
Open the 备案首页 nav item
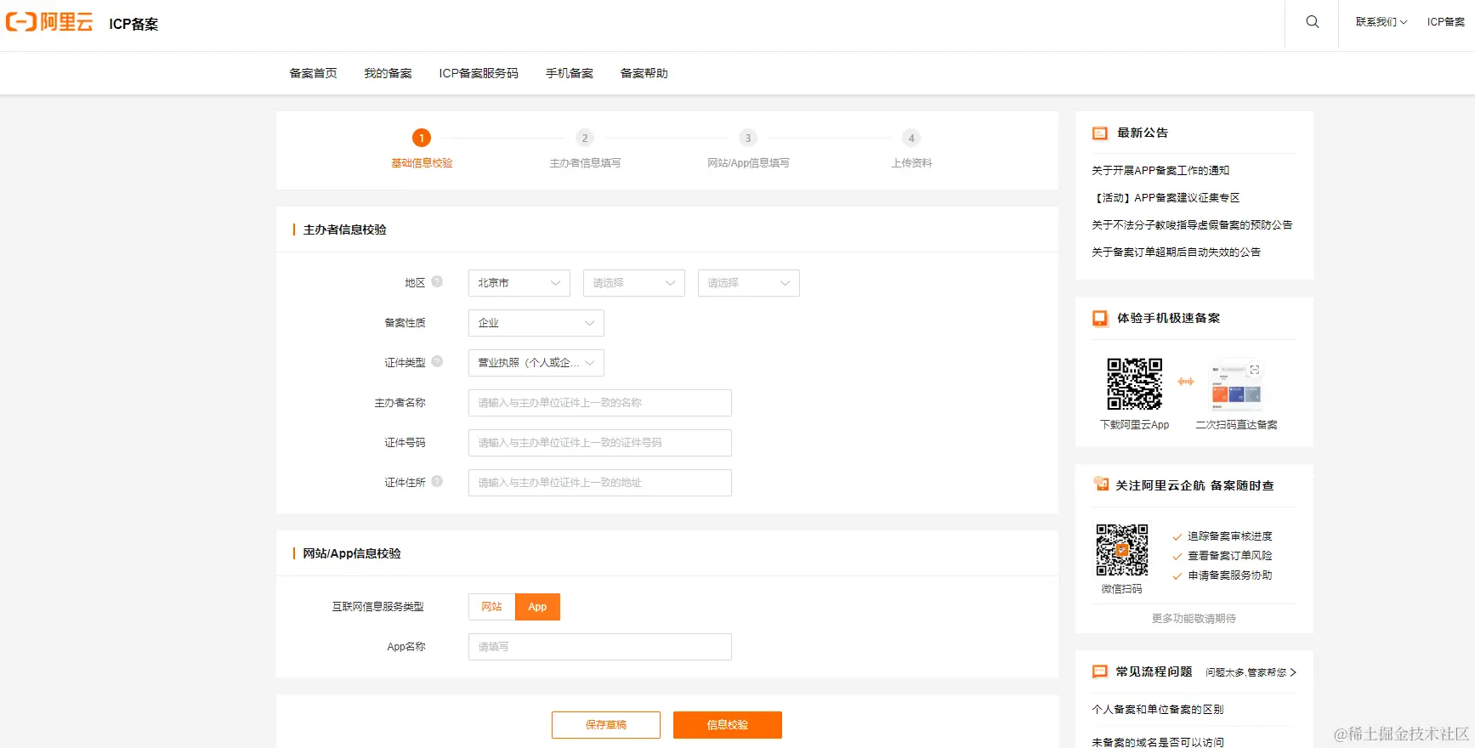point(313,73)
